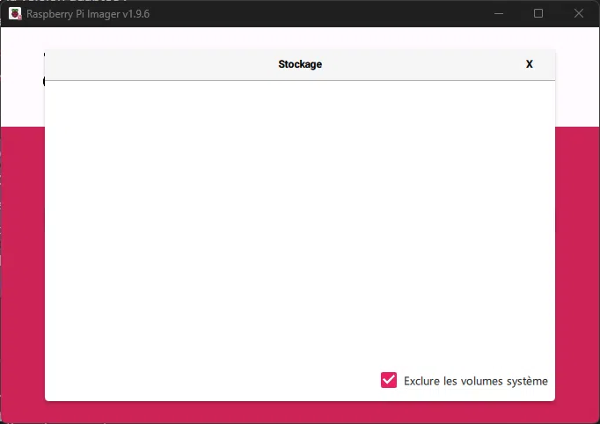This screenshot has height=424, width=600.
Task: Click the red margin right of the dialog
Action: coord(577,264)
